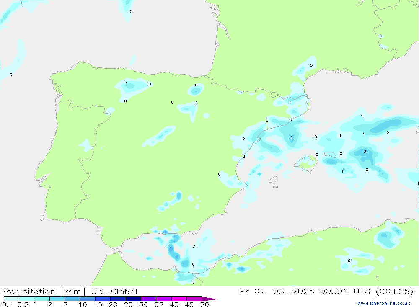Click the legend scale label '35'
419x307 pixels.
coord(159,304)
